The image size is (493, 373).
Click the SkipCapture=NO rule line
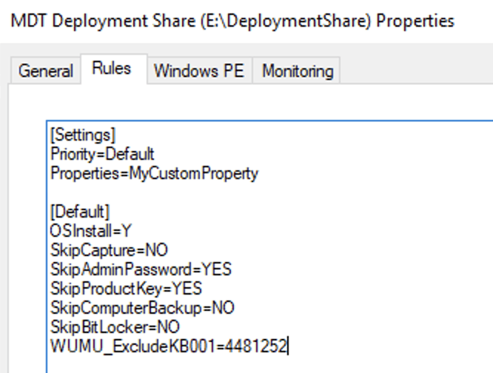109,250
